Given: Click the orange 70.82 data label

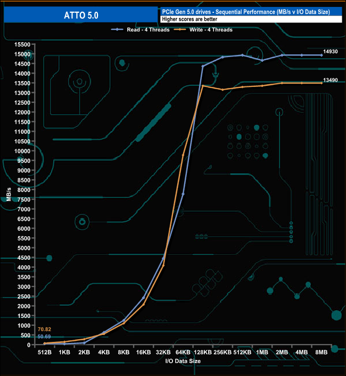Looking at the screenshot, I should (x=45, y=330).
